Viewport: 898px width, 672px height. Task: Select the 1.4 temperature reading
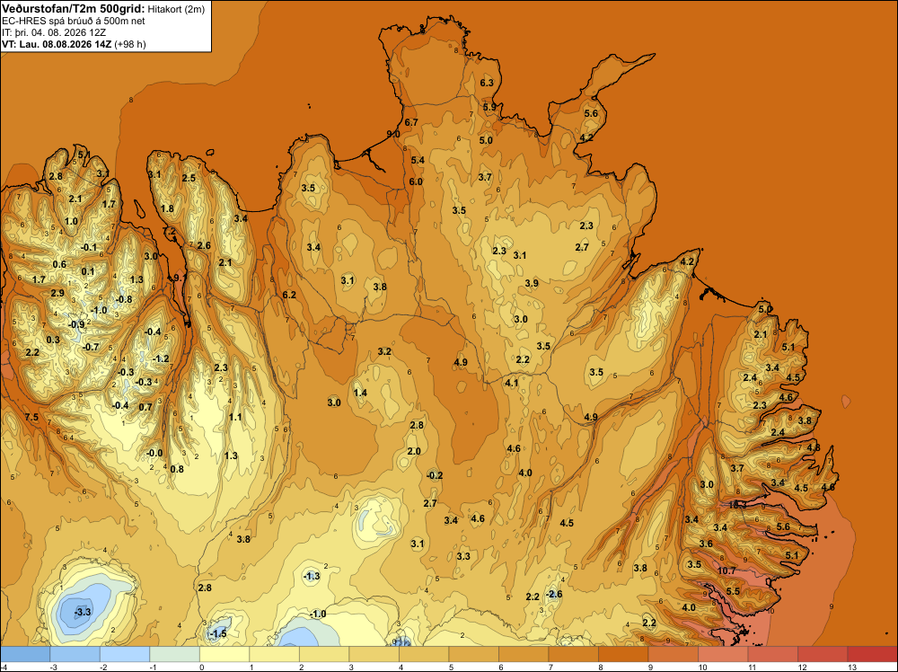pos(360,393)
